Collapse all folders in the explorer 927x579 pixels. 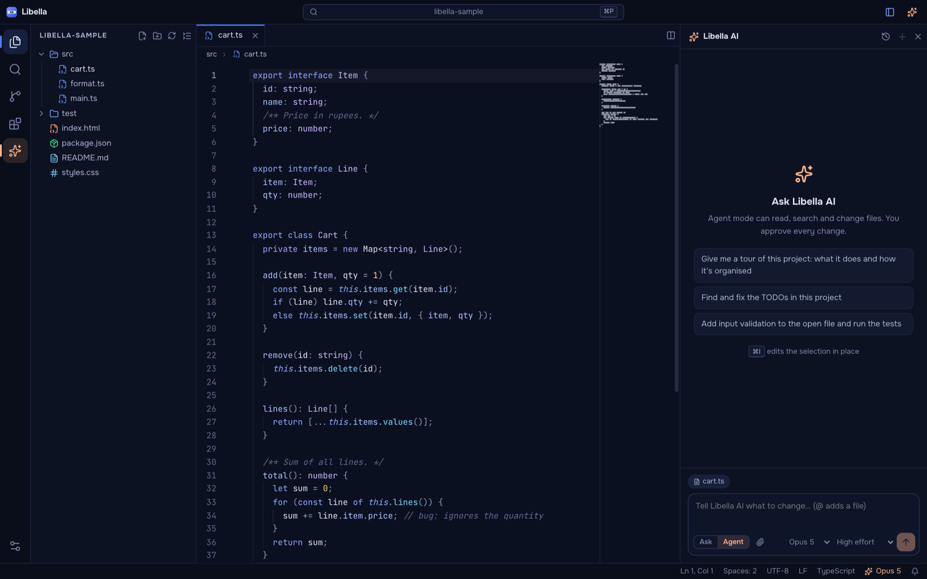[x=187, y=36]
